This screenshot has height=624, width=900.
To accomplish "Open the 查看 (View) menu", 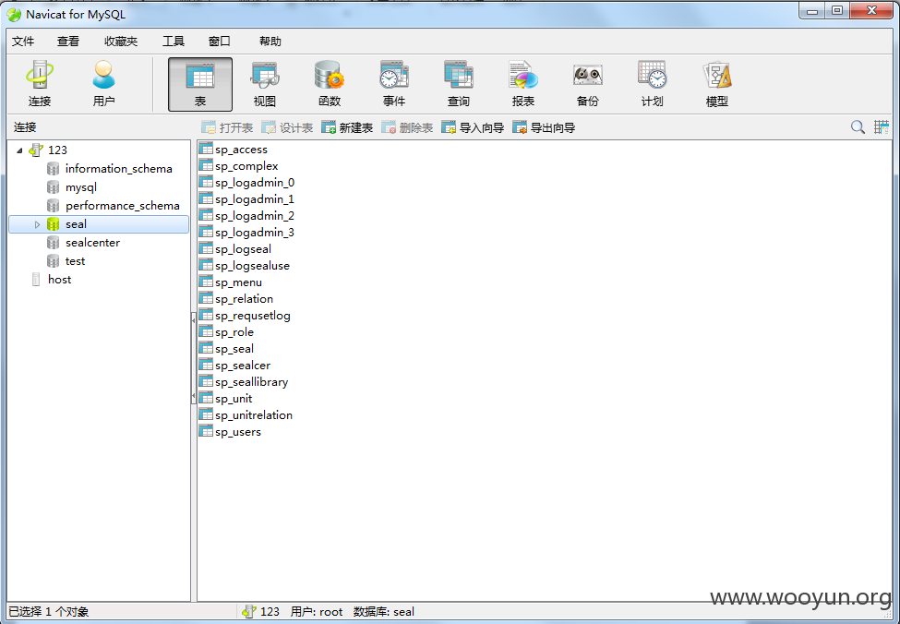I will click(x=68, y=42).
